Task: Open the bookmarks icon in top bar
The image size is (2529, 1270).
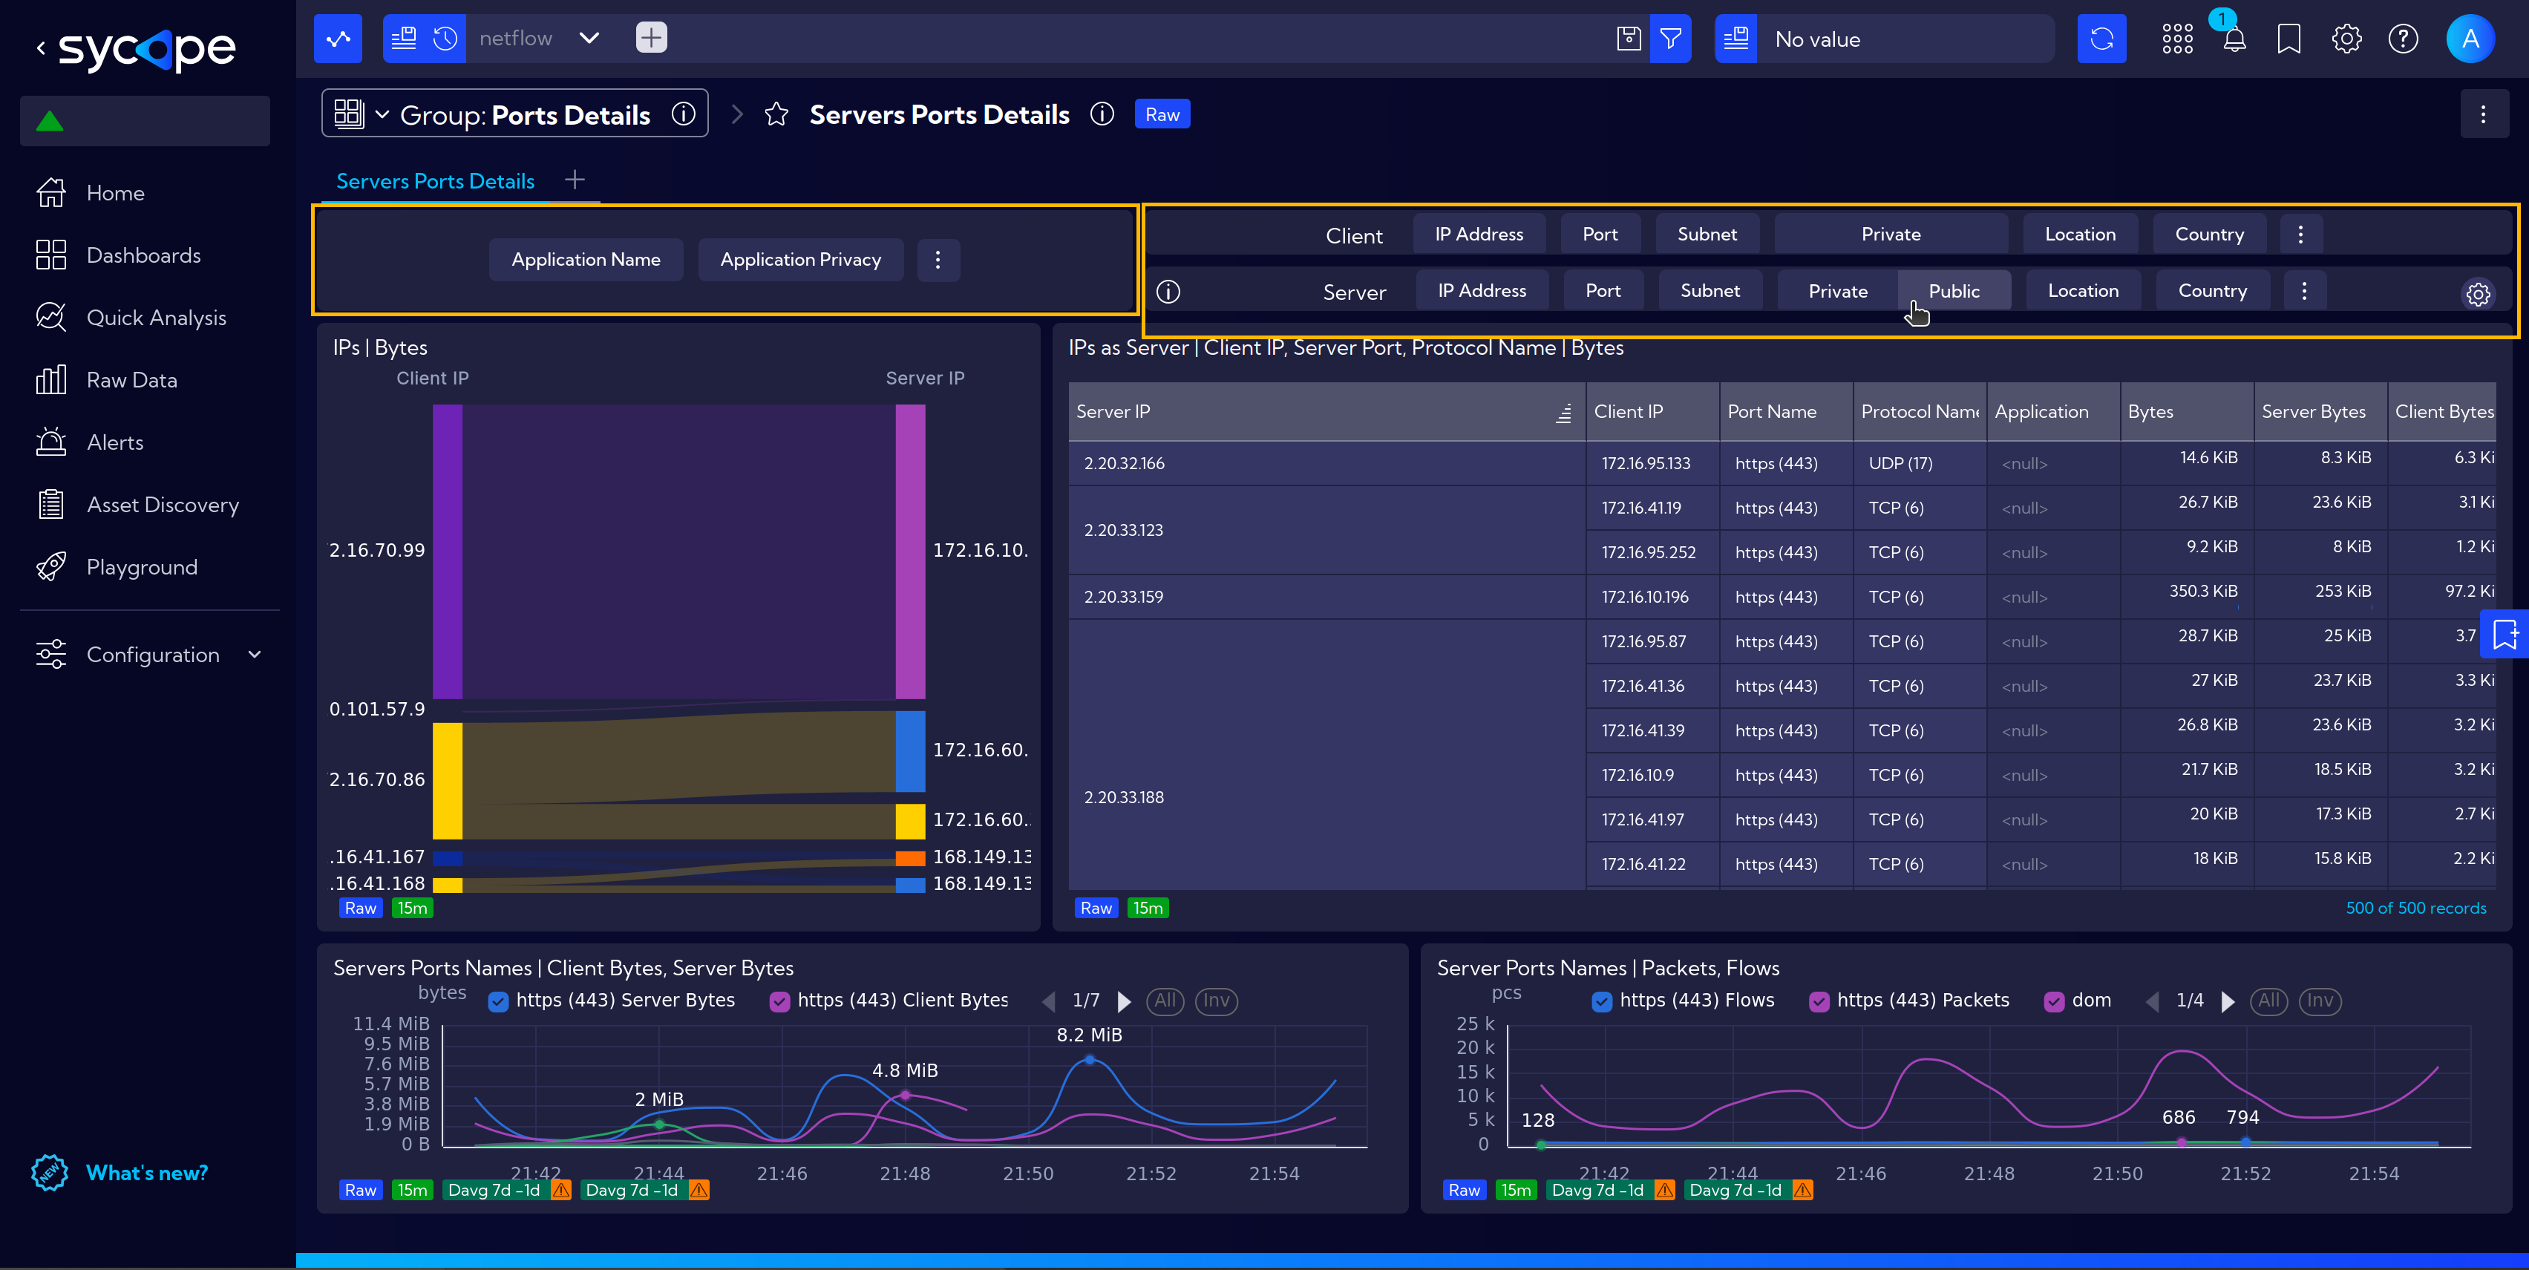Action: tap(2289, 39)
